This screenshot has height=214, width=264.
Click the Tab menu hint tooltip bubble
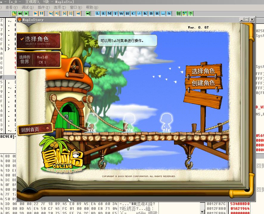(x=128, y=40)
